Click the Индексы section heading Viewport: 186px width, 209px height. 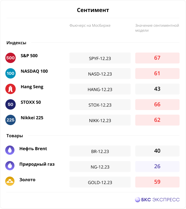(16, 43)
